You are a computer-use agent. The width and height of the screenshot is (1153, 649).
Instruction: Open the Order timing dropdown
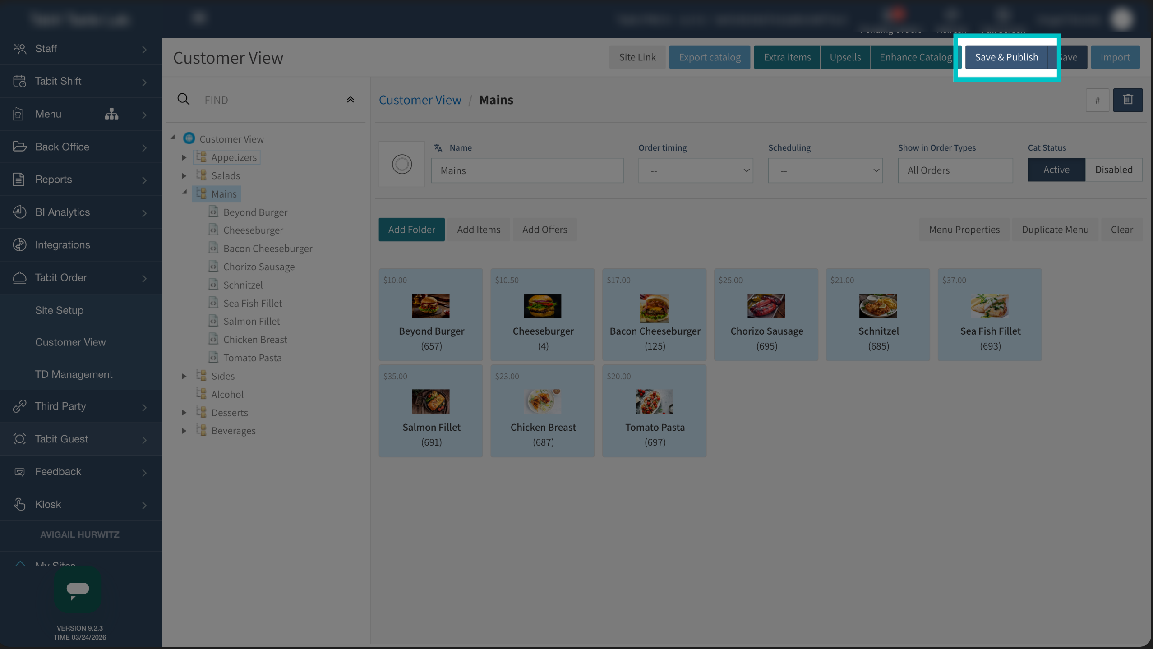[695, 170]
